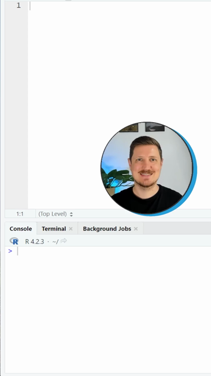211x376 pixels.
Task: Click the circular webcam video overlay
Action: coord(148,169)
